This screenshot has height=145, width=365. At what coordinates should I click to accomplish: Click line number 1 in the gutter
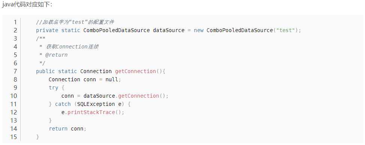click(15, 22)
